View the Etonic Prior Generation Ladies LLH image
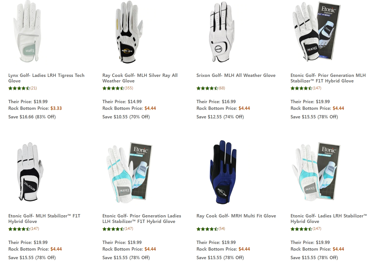Image resolution: width=368 pixels, height=265 pixels. click(129, 172)
